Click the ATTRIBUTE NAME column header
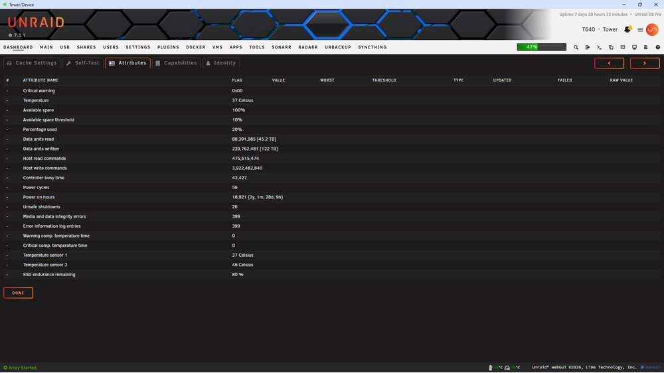 [x=41, y=80]
